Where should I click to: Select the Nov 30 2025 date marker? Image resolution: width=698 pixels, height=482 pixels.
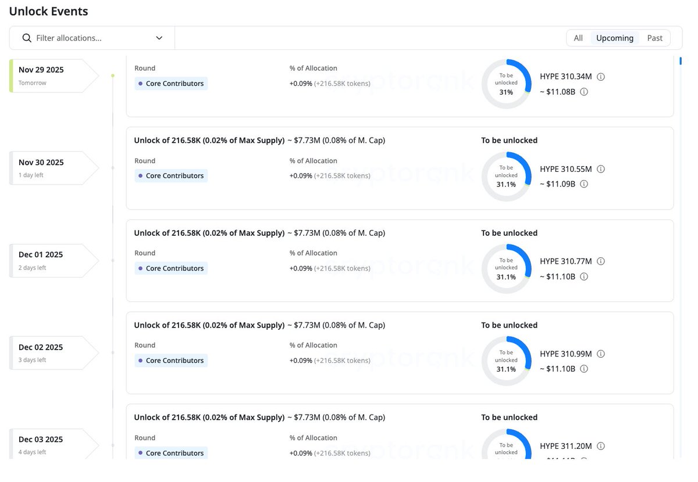coord(54,168)
